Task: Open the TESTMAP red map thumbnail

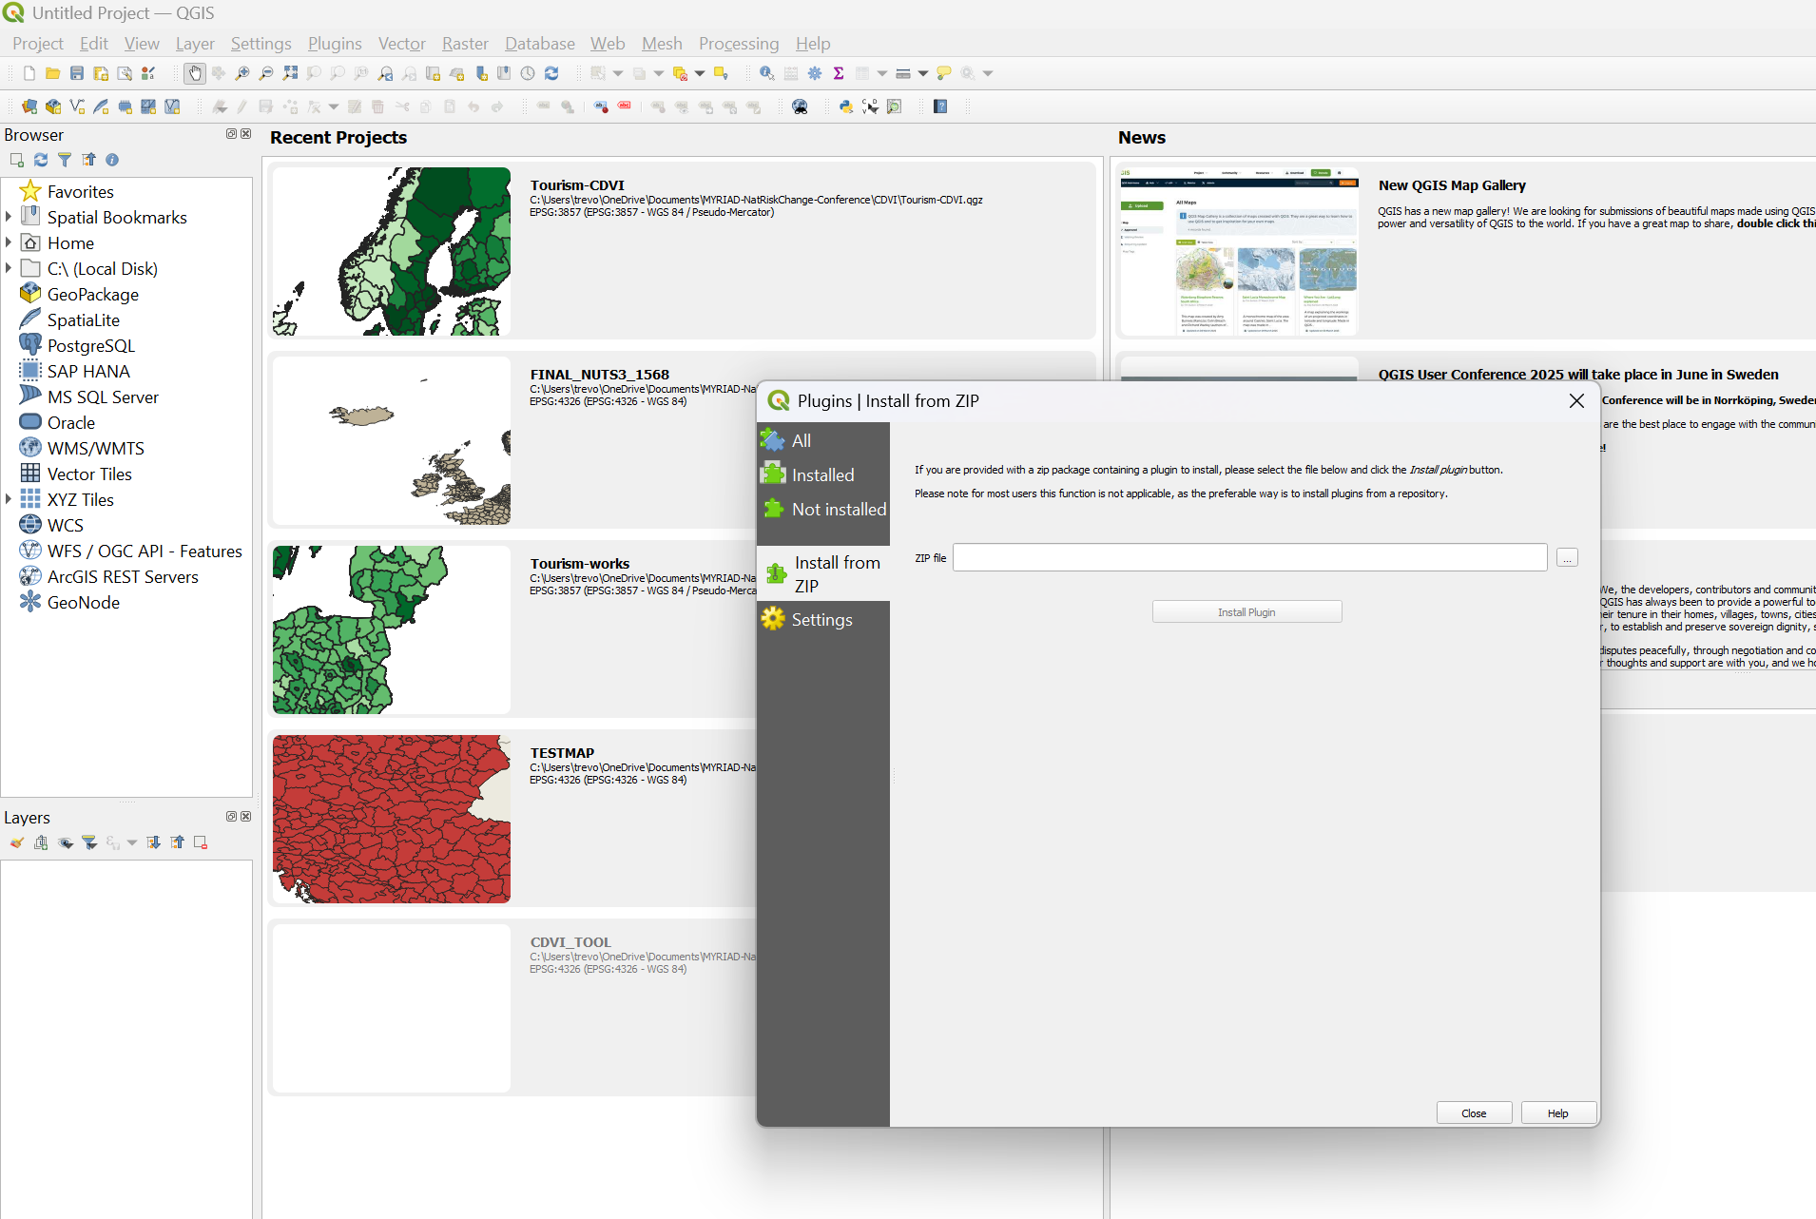Action: pyautogui.click(x=392, y=819)
